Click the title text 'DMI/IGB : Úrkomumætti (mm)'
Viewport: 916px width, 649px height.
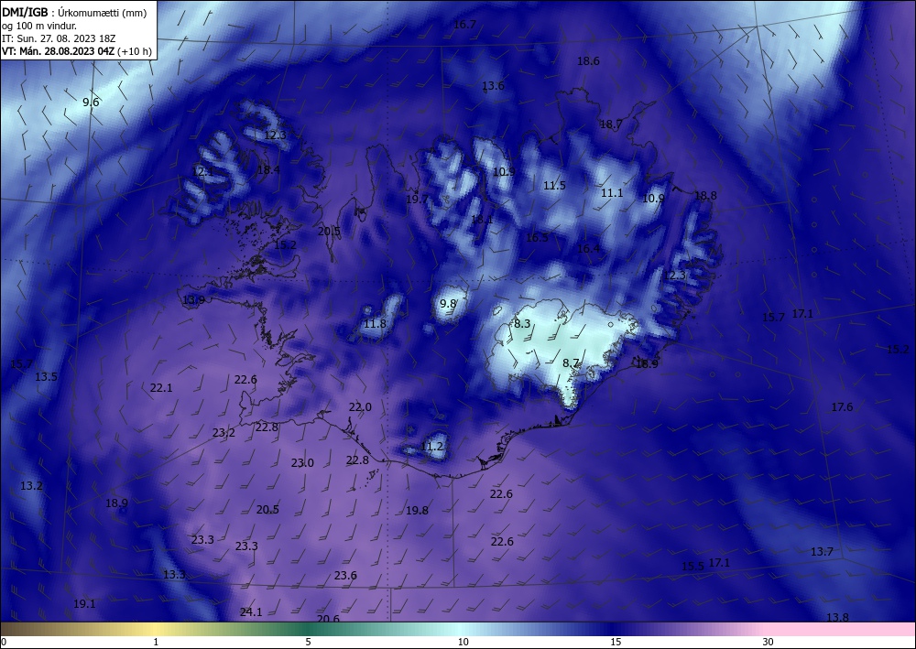74,13
